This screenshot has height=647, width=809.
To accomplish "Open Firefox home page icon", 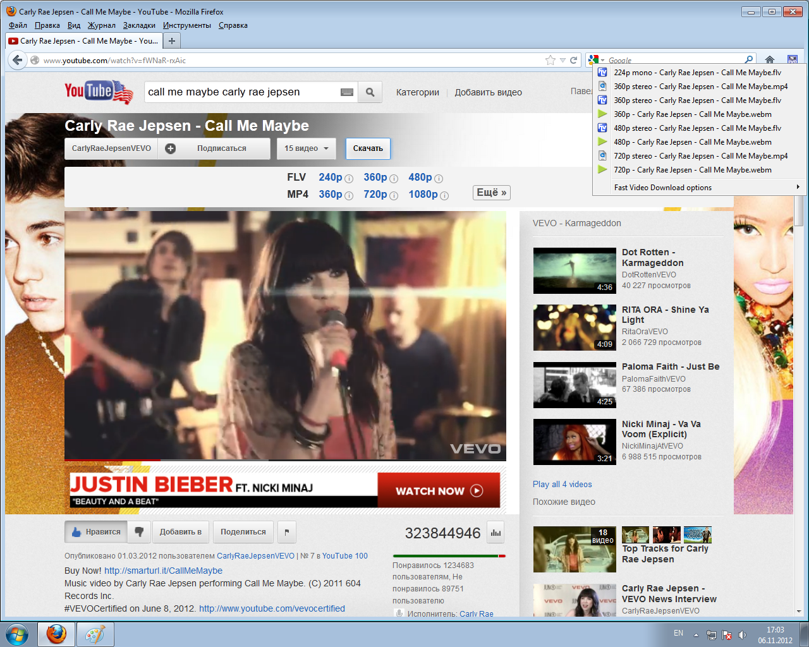I will pyautogui.click(x=769, y=60).
